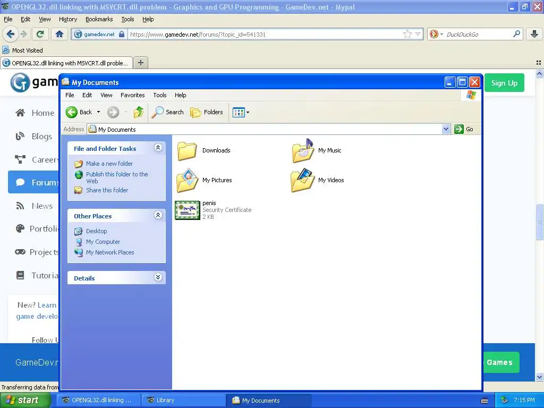This screenshot has height=408, width=544.
Task: Click the DuckDuckGo search engine icon
Action: (x=433, y=34)
